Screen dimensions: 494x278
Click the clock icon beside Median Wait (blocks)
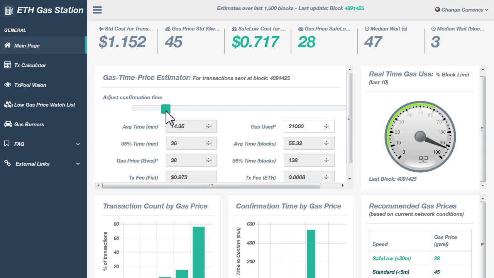433,29
